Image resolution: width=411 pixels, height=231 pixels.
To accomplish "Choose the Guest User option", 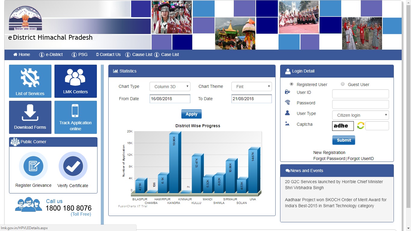I will 343,84.
